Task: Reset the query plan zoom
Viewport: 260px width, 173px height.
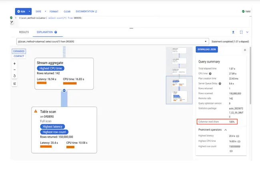Action: (14, 76)
